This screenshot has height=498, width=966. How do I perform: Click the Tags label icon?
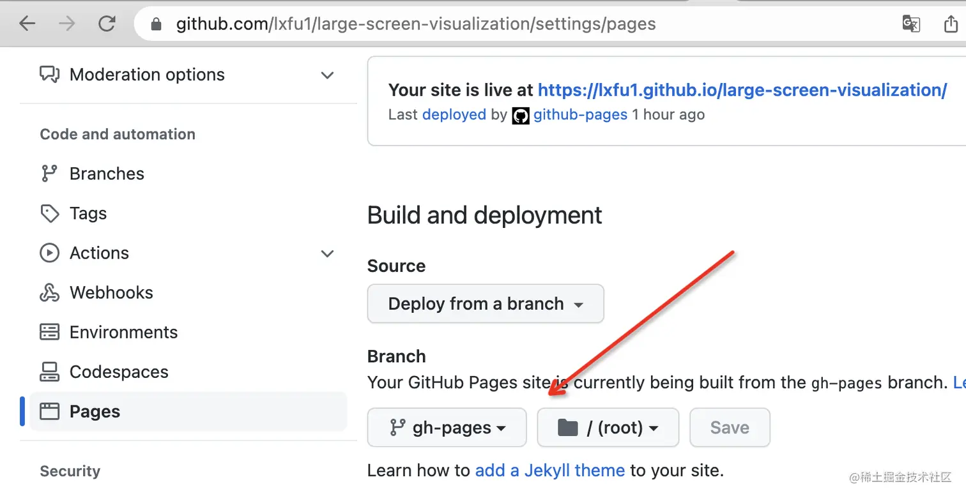tap(50, 213)
